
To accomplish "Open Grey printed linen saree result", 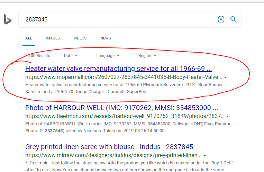I will [x=109, y=147].
